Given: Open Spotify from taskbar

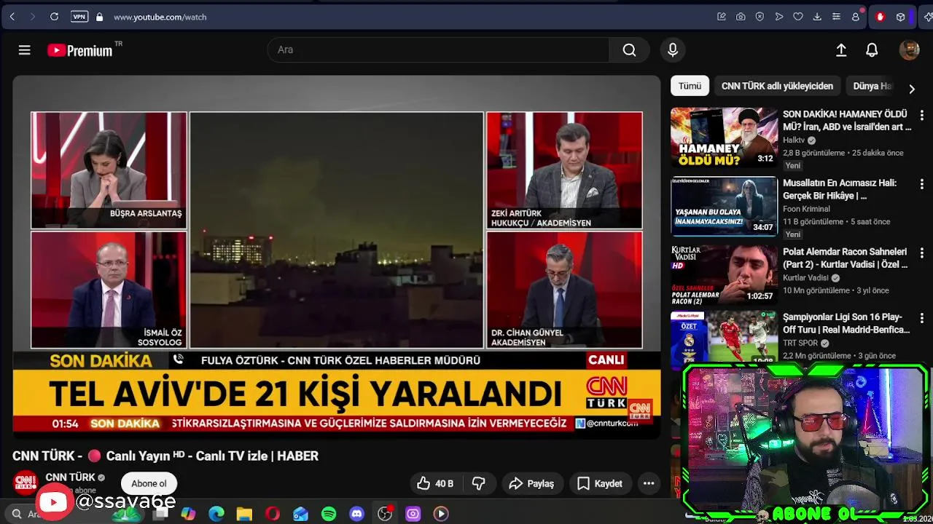Looking at the screenshot, I should (x=329, y=514).
